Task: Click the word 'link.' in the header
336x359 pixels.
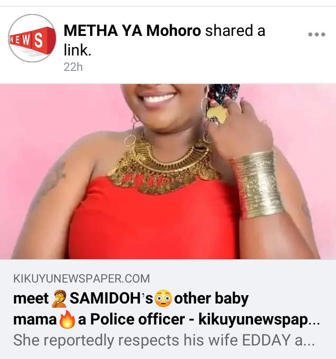Action: click(x=77, y=50)
